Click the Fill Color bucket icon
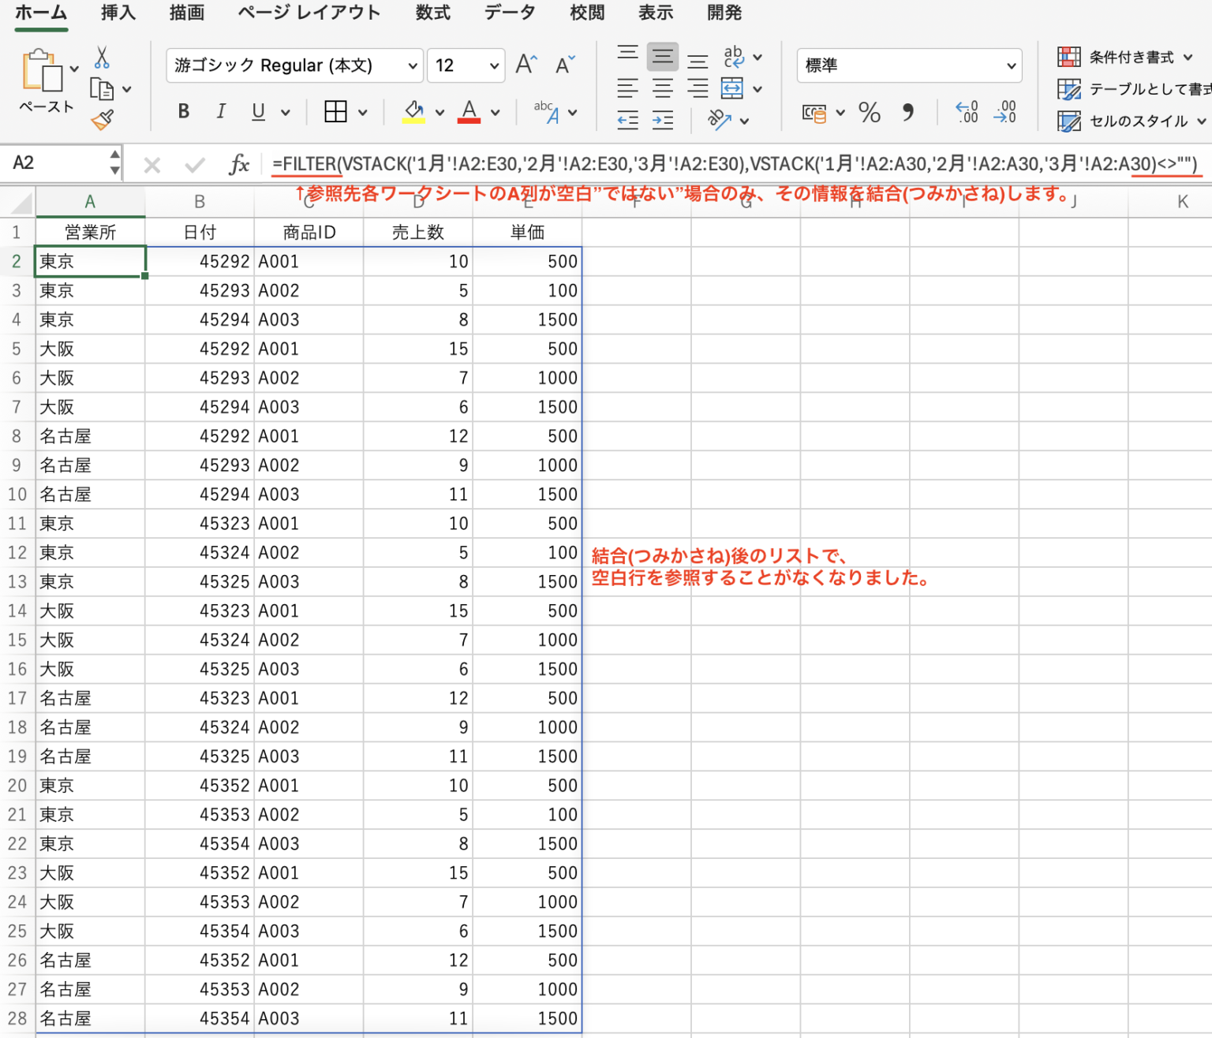1212x1038 pixels. 413,112
